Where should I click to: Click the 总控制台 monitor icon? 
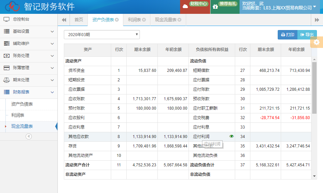coord(6,19)
